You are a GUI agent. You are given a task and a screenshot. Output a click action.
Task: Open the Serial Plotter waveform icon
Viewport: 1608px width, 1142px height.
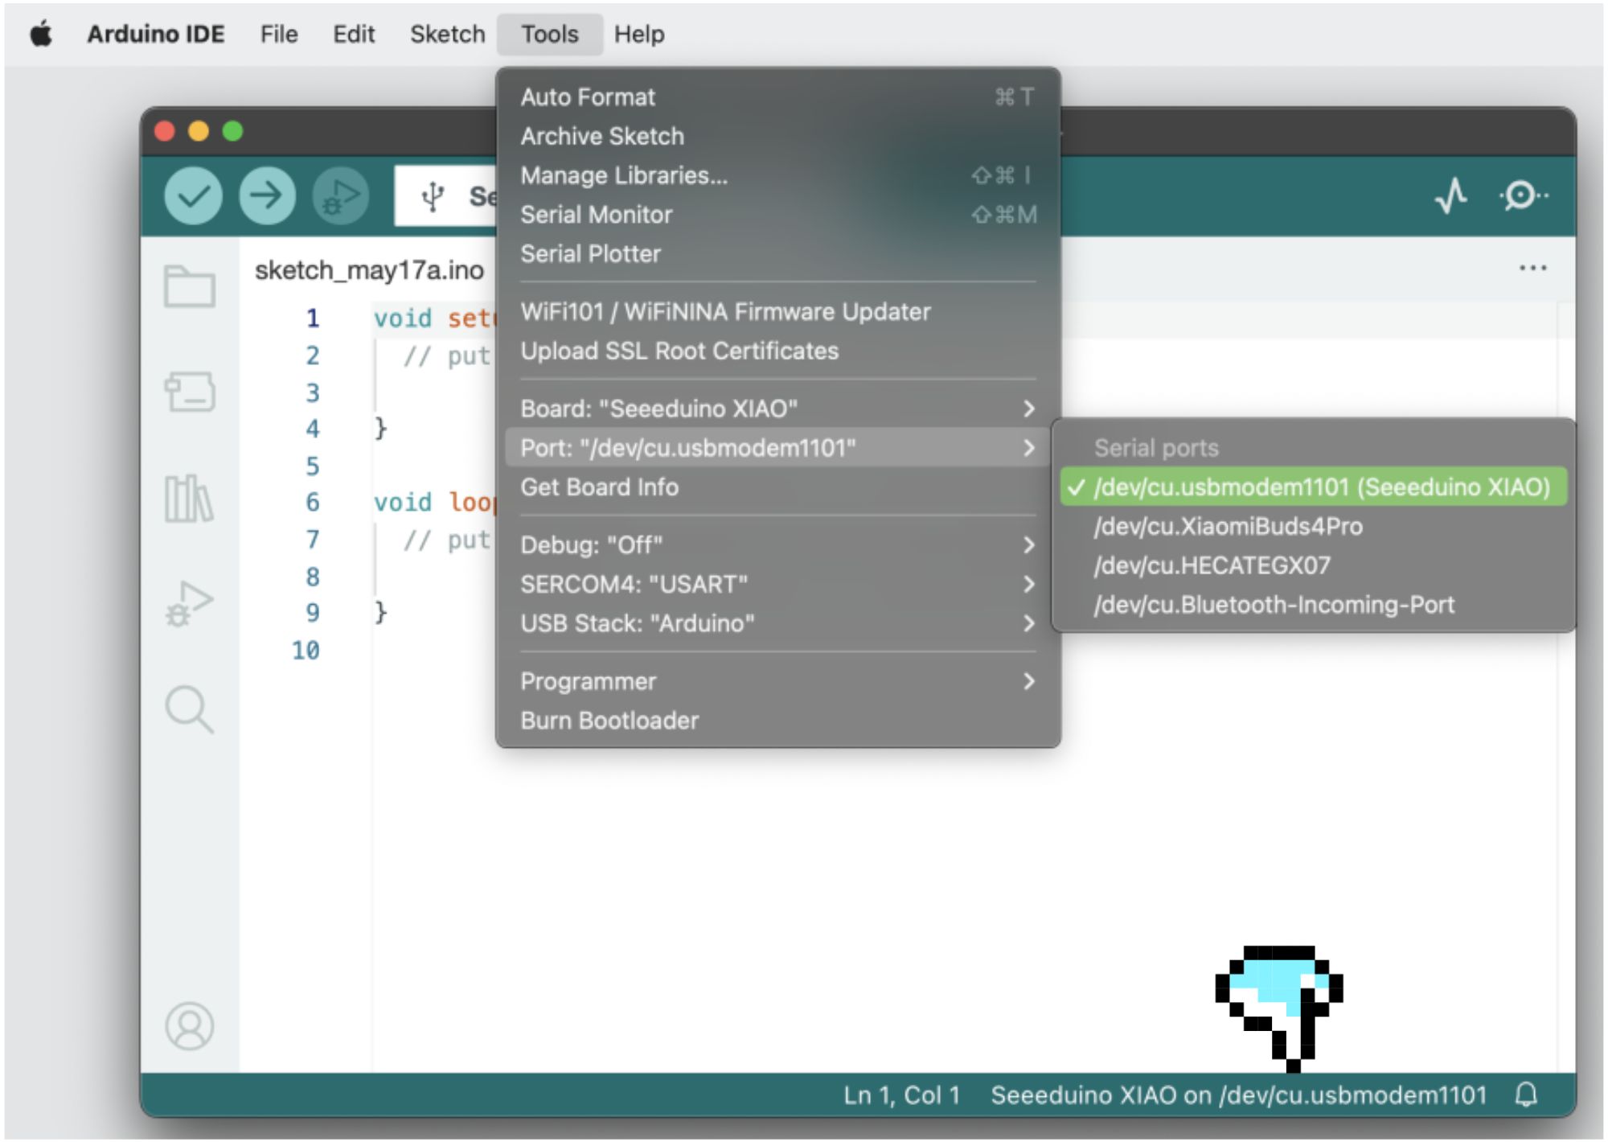[x=1451, y=195]
